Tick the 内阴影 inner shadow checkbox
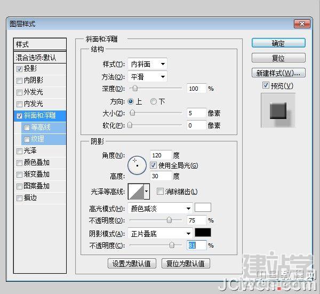Screen dimensions: 320x294 pyautogui.click(x=19, y=81)
